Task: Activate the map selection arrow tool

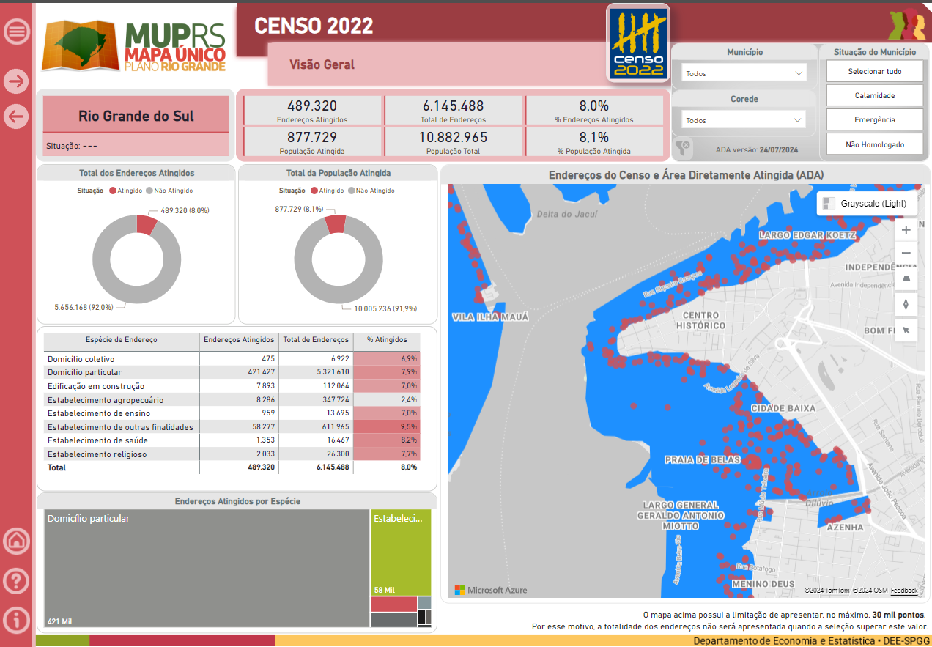Action: pyautogui.click(x=906, y=330)
